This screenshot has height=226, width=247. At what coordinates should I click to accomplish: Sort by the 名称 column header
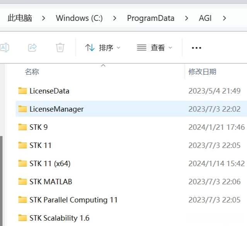(x=32, y=71)
